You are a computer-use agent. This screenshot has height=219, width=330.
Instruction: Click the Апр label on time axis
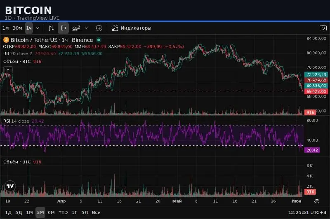[x=61, y=201]
